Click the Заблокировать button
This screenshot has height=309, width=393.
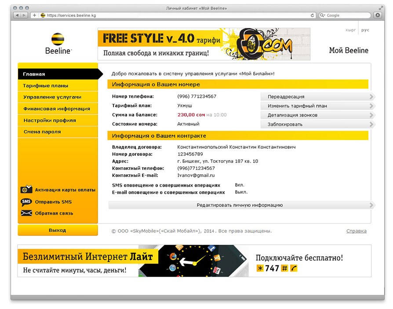tap(317, 124)
